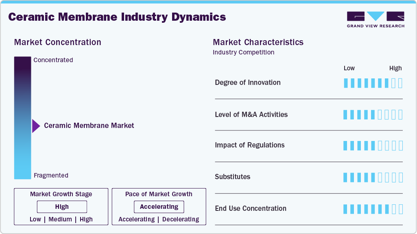Click the Ceramic Membrane Industry Dynamics title

pos(117,17)
